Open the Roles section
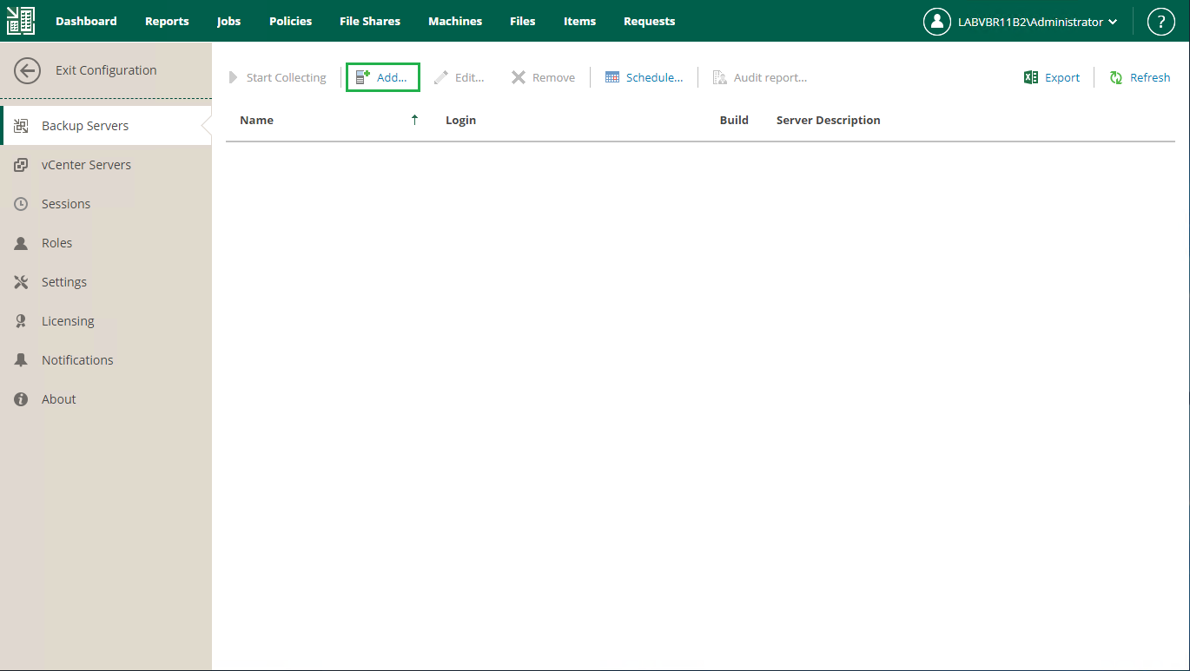Image resolution: width=1190 pixels, height=671 pixels. pos(56,243)
